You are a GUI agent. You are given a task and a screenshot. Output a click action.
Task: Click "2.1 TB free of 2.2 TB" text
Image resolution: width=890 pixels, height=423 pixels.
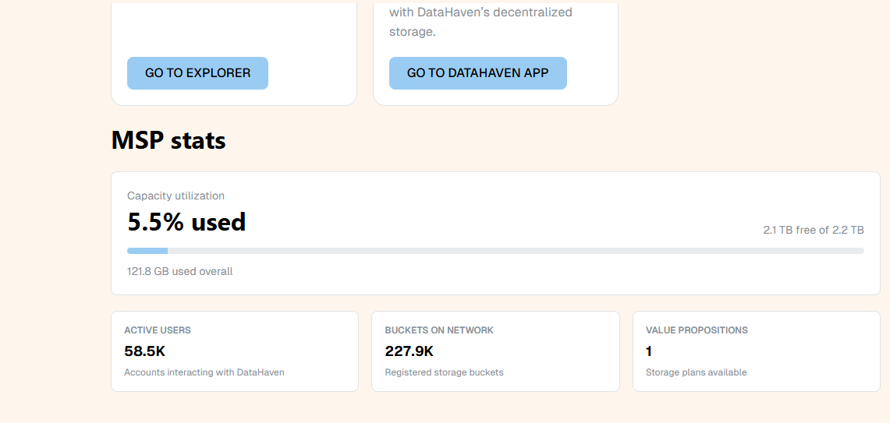[814, 231]
